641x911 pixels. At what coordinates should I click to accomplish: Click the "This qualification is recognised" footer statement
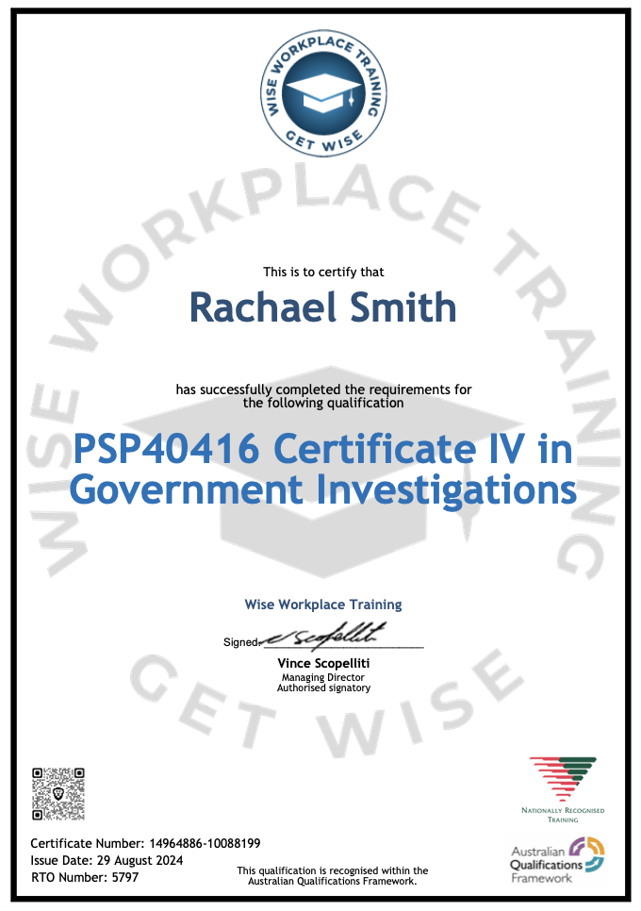coord(332,875)
